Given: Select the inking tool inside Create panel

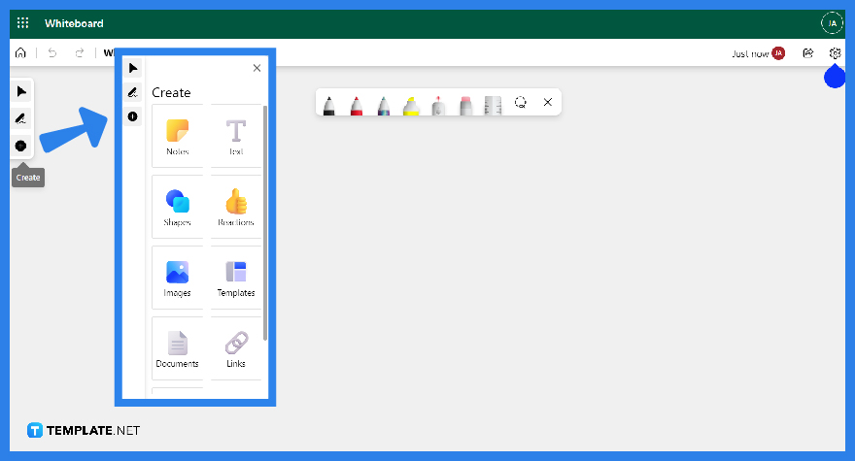Looking at the screenshot, I should coord(132,92).
